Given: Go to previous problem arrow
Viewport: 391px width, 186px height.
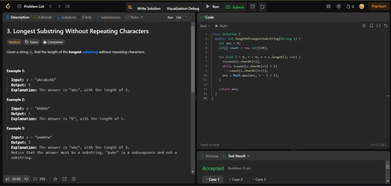Looking at the screenshot, I should click(51, 6).
